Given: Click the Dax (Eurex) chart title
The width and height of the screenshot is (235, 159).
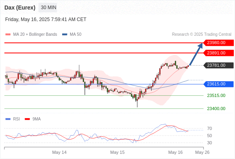Looking at the screenshot, I should [x=20, y=8].
